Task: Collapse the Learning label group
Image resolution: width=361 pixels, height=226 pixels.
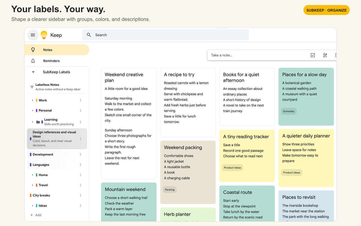Action: [33, 122]
